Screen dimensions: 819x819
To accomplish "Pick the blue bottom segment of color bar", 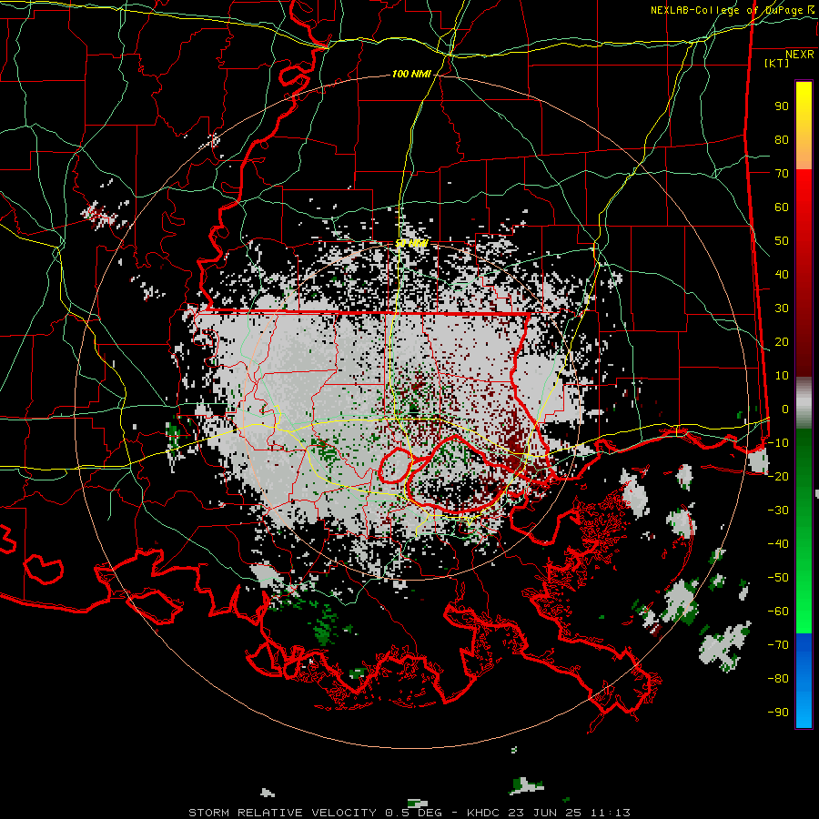I will (804, 681).
